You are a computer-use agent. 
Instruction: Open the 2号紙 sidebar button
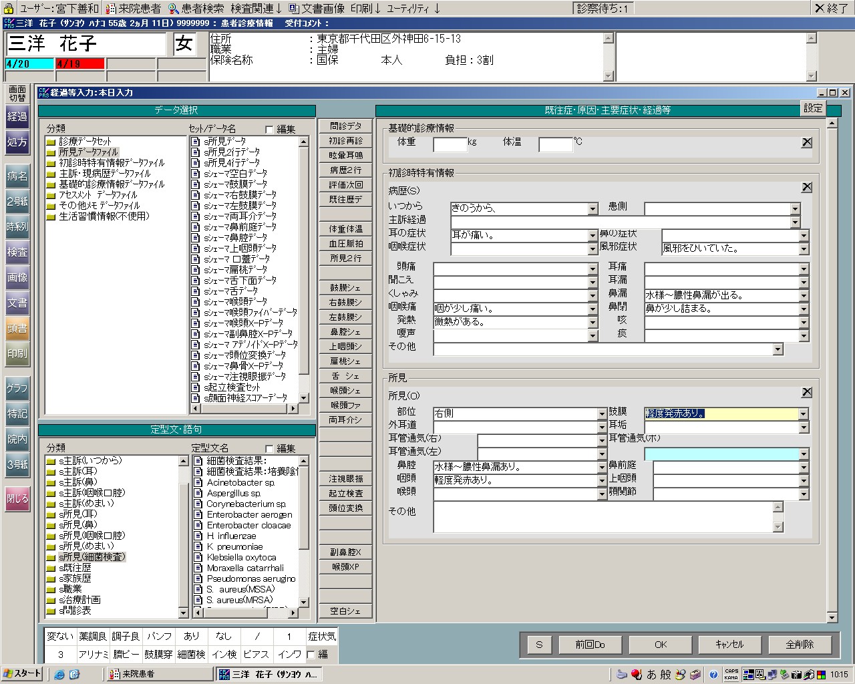[17, 202]
